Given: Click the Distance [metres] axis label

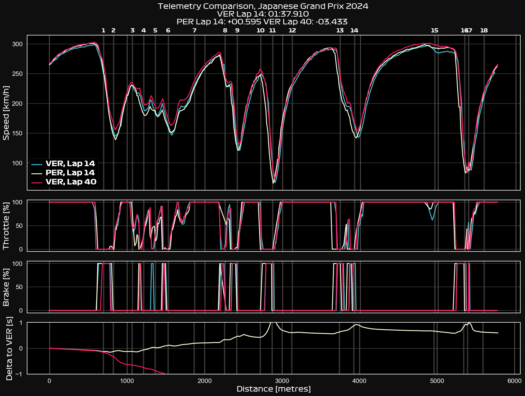Looking at the screenshot, I should coord(273,389).
